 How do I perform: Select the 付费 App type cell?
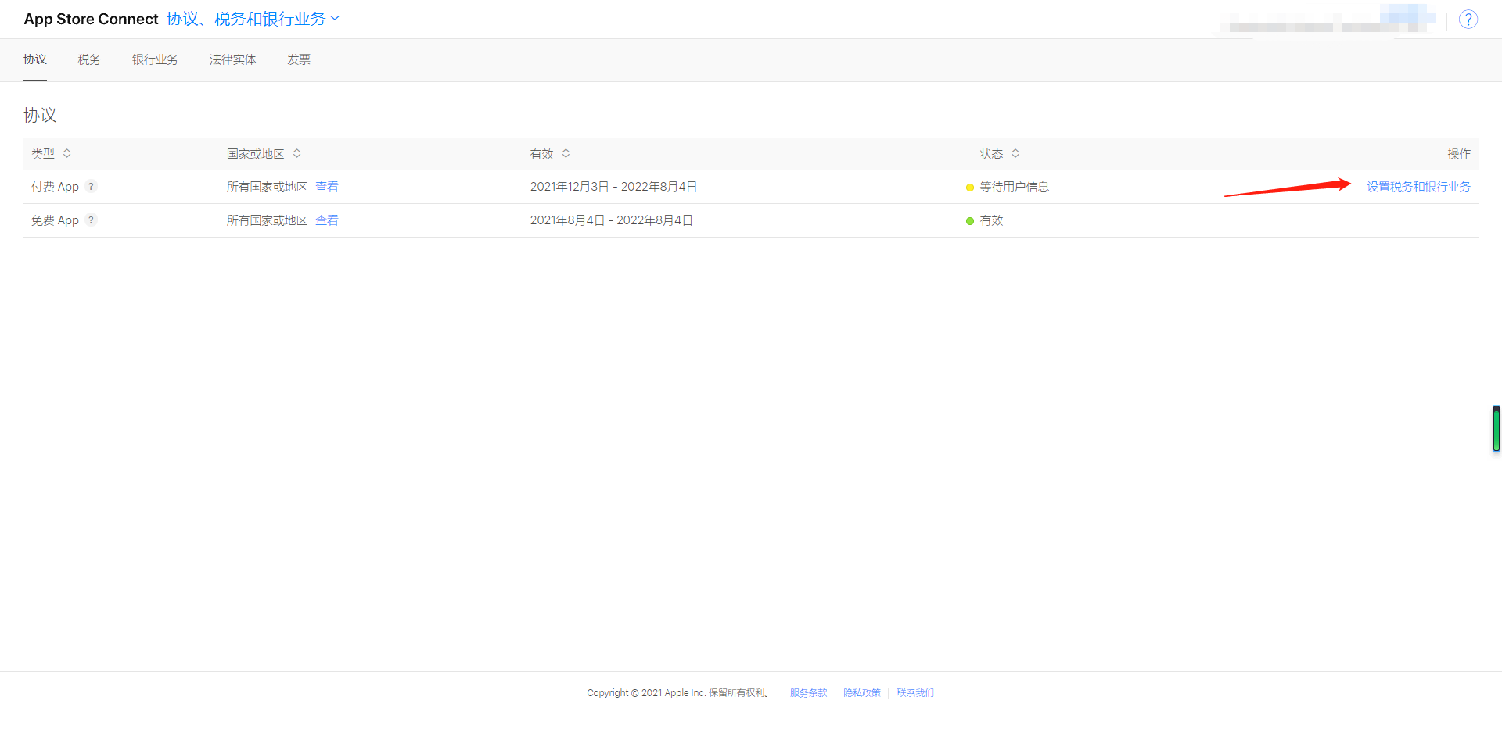pos(55,187)
